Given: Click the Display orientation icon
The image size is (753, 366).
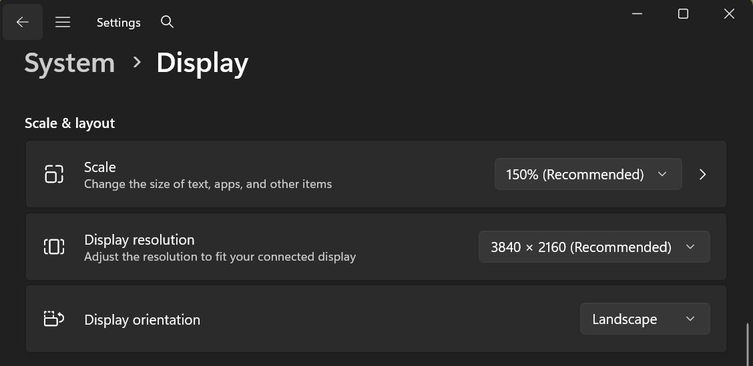Looking at the screenshot, I should point(54,319).
